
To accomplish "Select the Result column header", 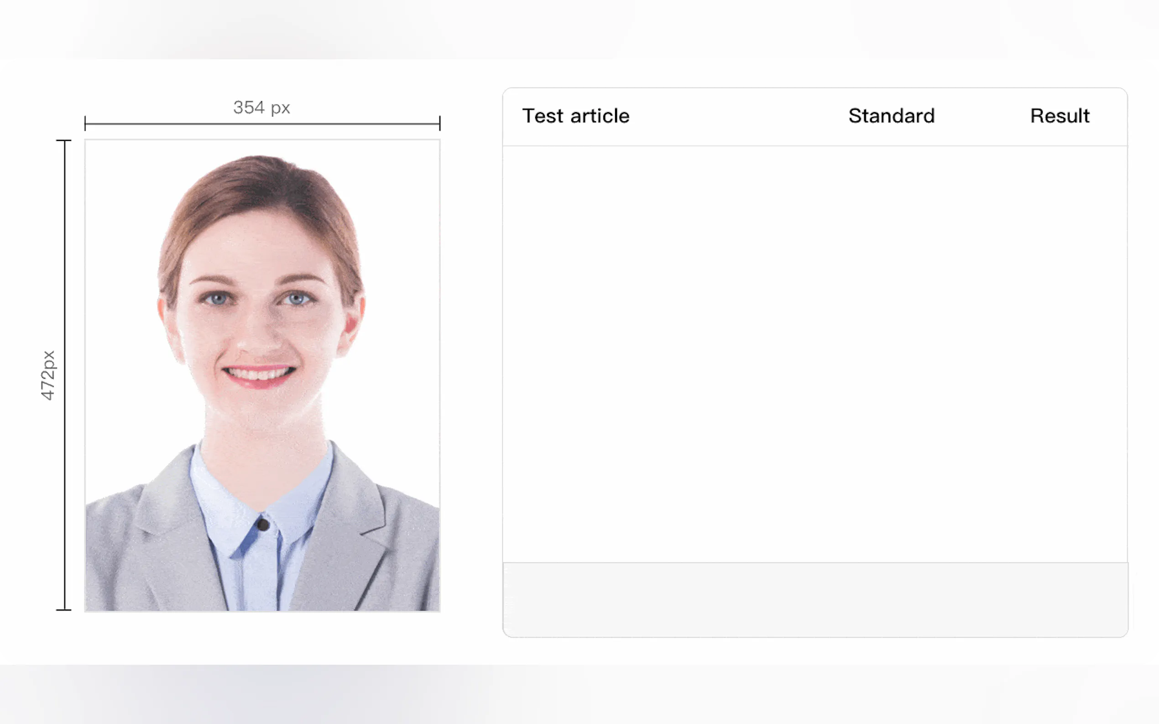I will (1060, 116).
